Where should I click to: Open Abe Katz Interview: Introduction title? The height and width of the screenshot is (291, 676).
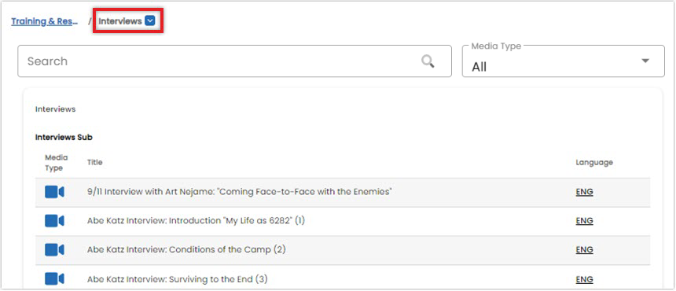(x=196, y=221)
